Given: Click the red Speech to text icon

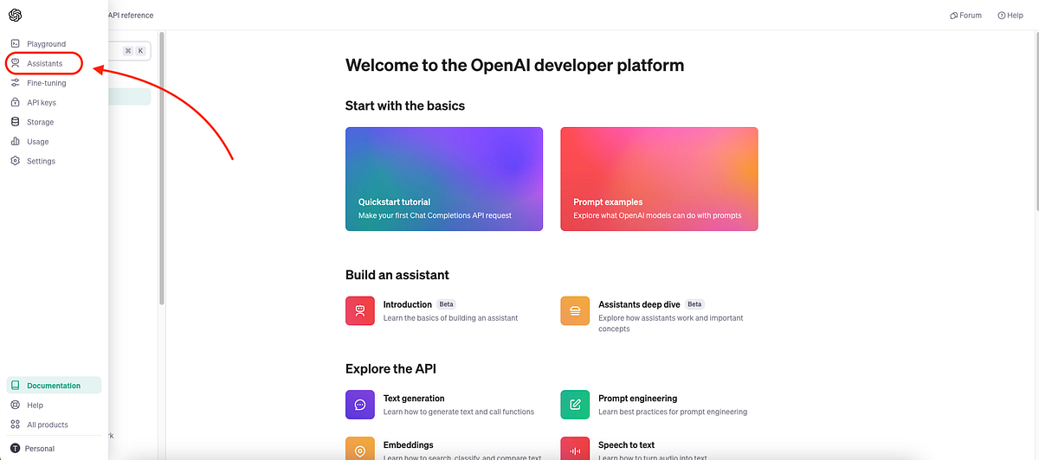Looking at the screenshot, I should 575,449.
